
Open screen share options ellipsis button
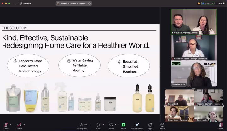(x=90, y=3)
